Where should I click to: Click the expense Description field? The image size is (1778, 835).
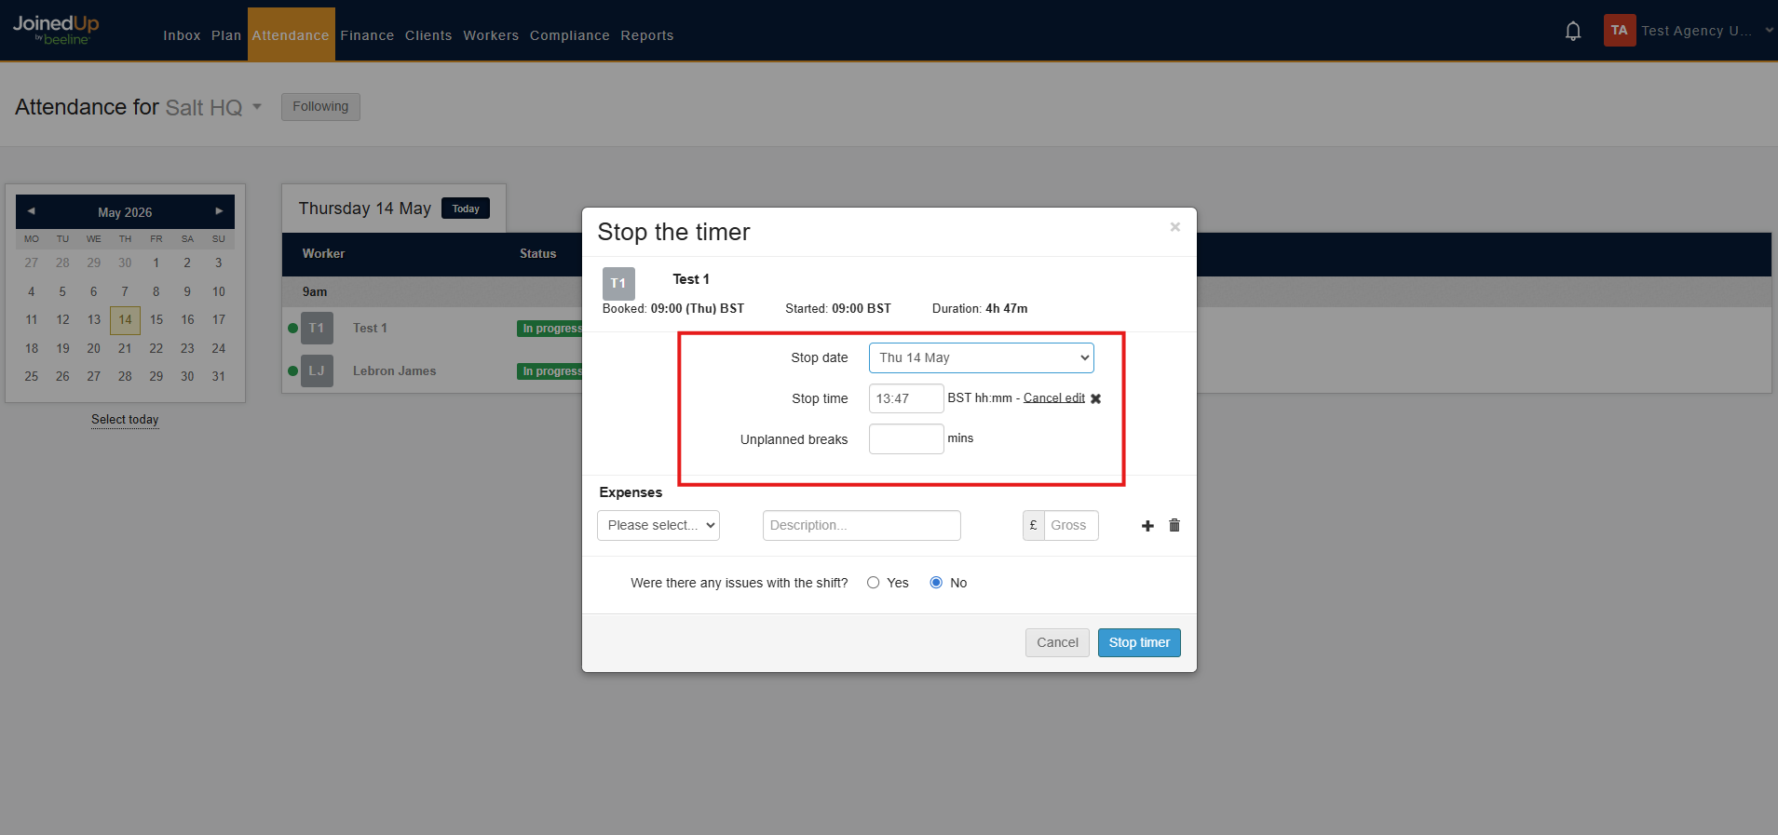862,525
